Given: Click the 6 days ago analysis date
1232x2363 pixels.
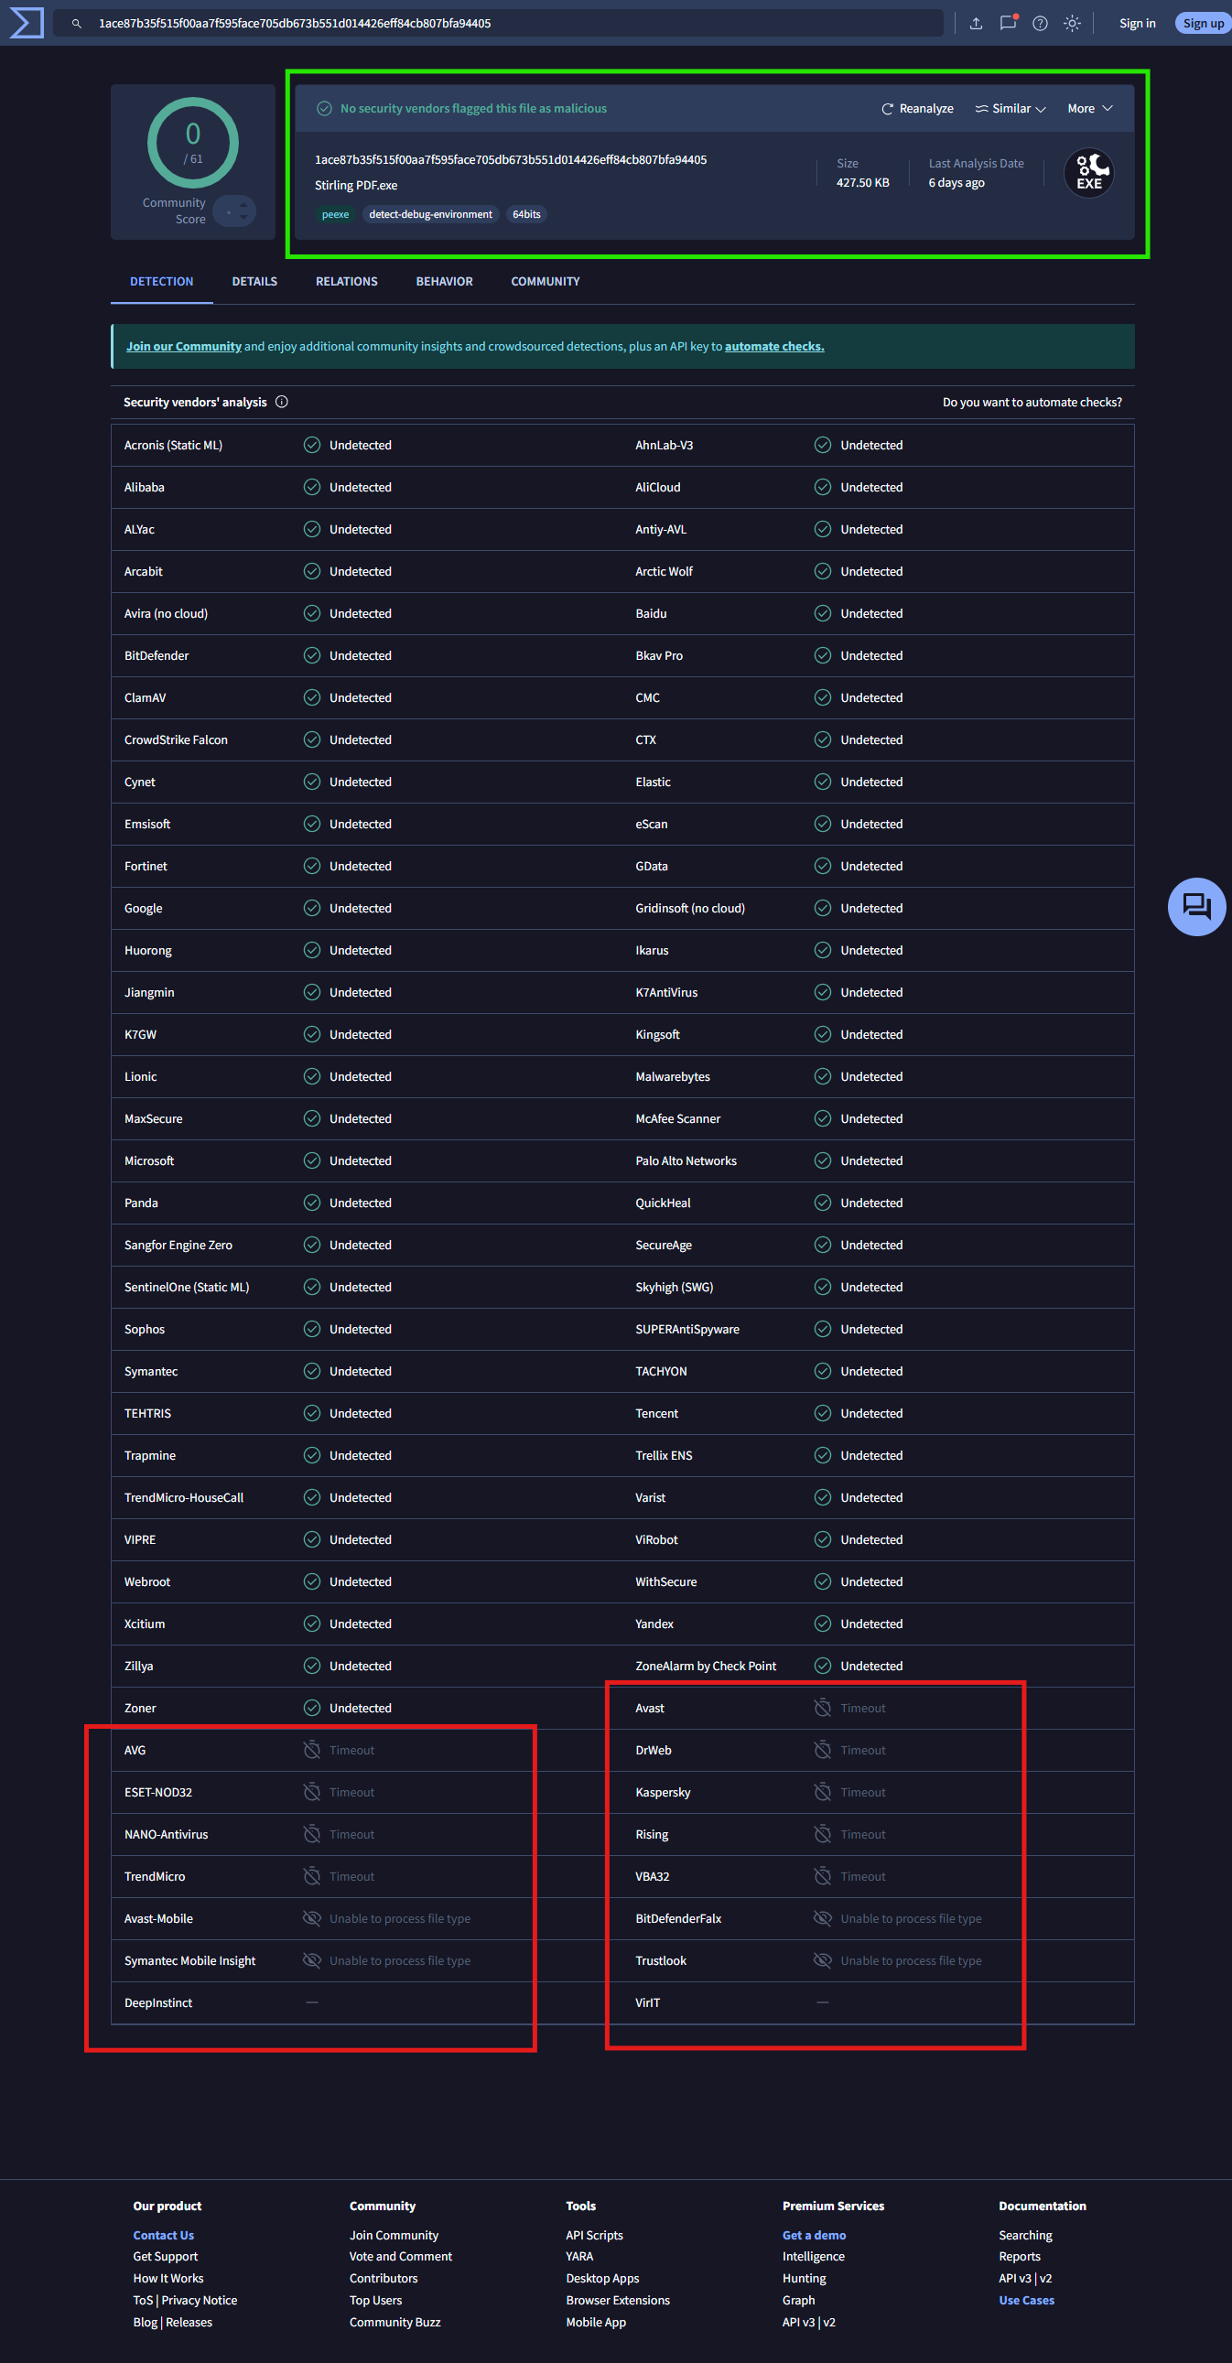Looking at the screenshot, I should tap(956, 182).
